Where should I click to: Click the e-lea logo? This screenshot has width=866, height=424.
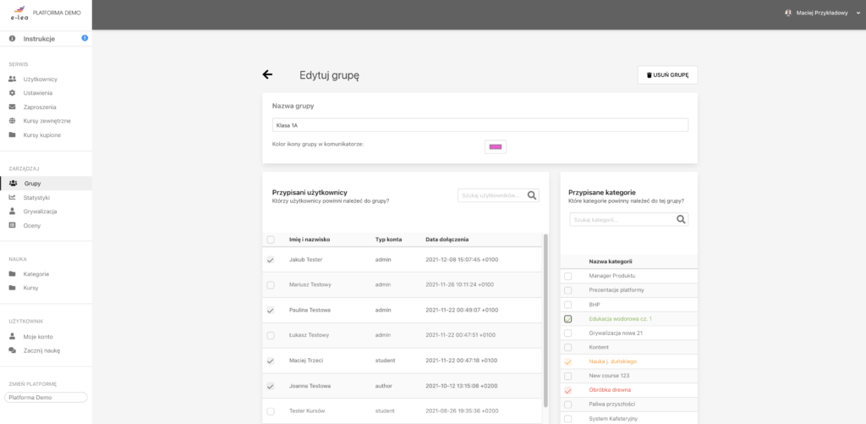tap(19, 13)
